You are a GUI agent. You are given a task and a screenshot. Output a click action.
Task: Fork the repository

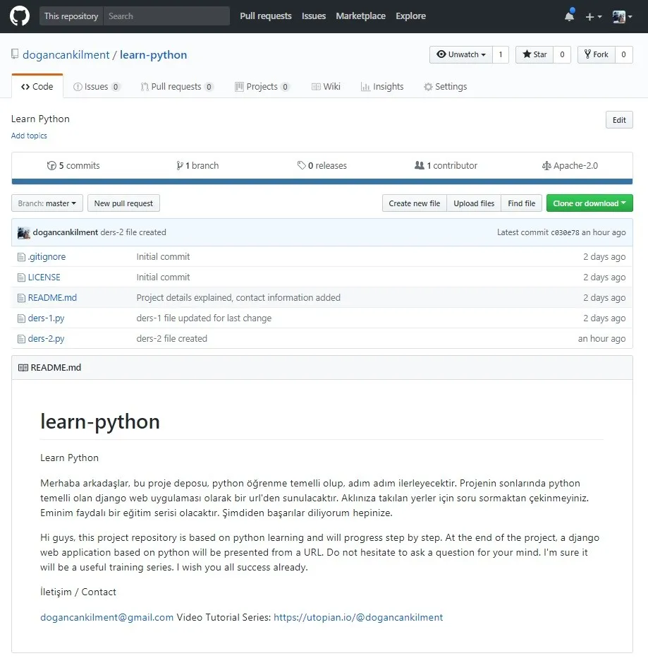tap(596, 54)
